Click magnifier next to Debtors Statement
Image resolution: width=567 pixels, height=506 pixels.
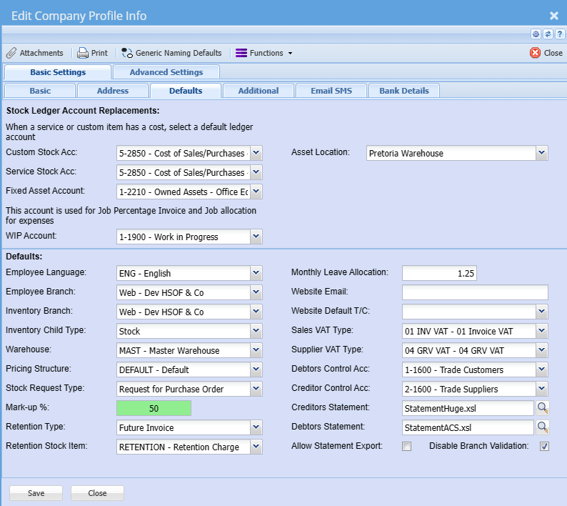point(543,427)
